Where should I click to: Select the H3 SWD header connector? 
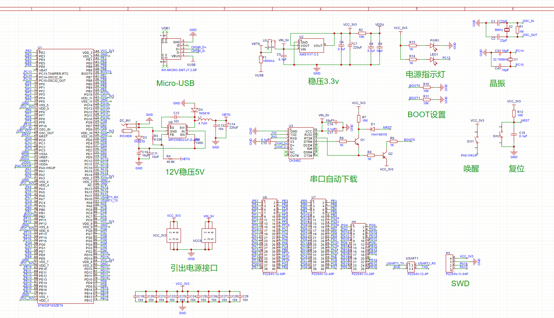449,263
